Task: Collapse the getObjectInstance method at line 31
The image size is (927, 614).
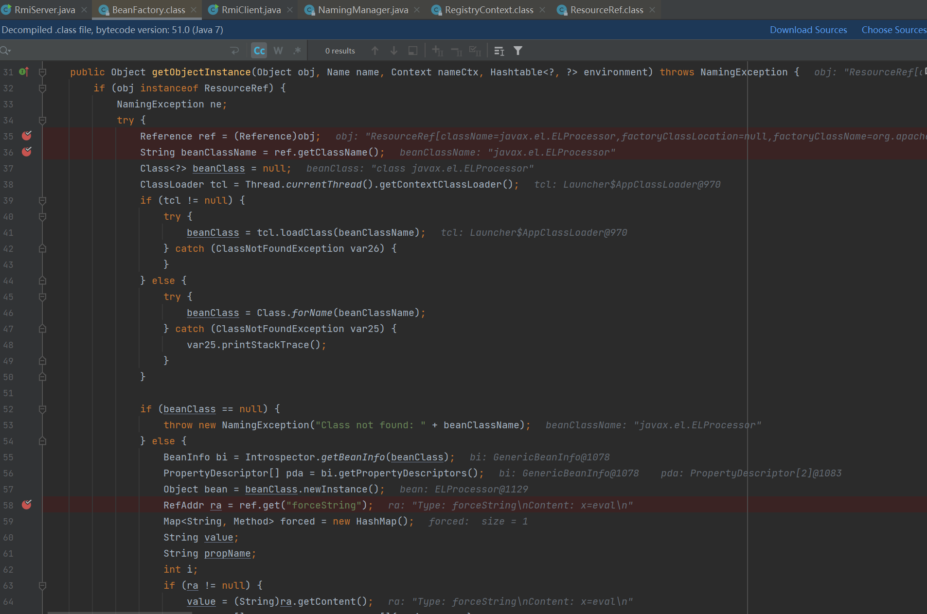Action: click(42, 72)
